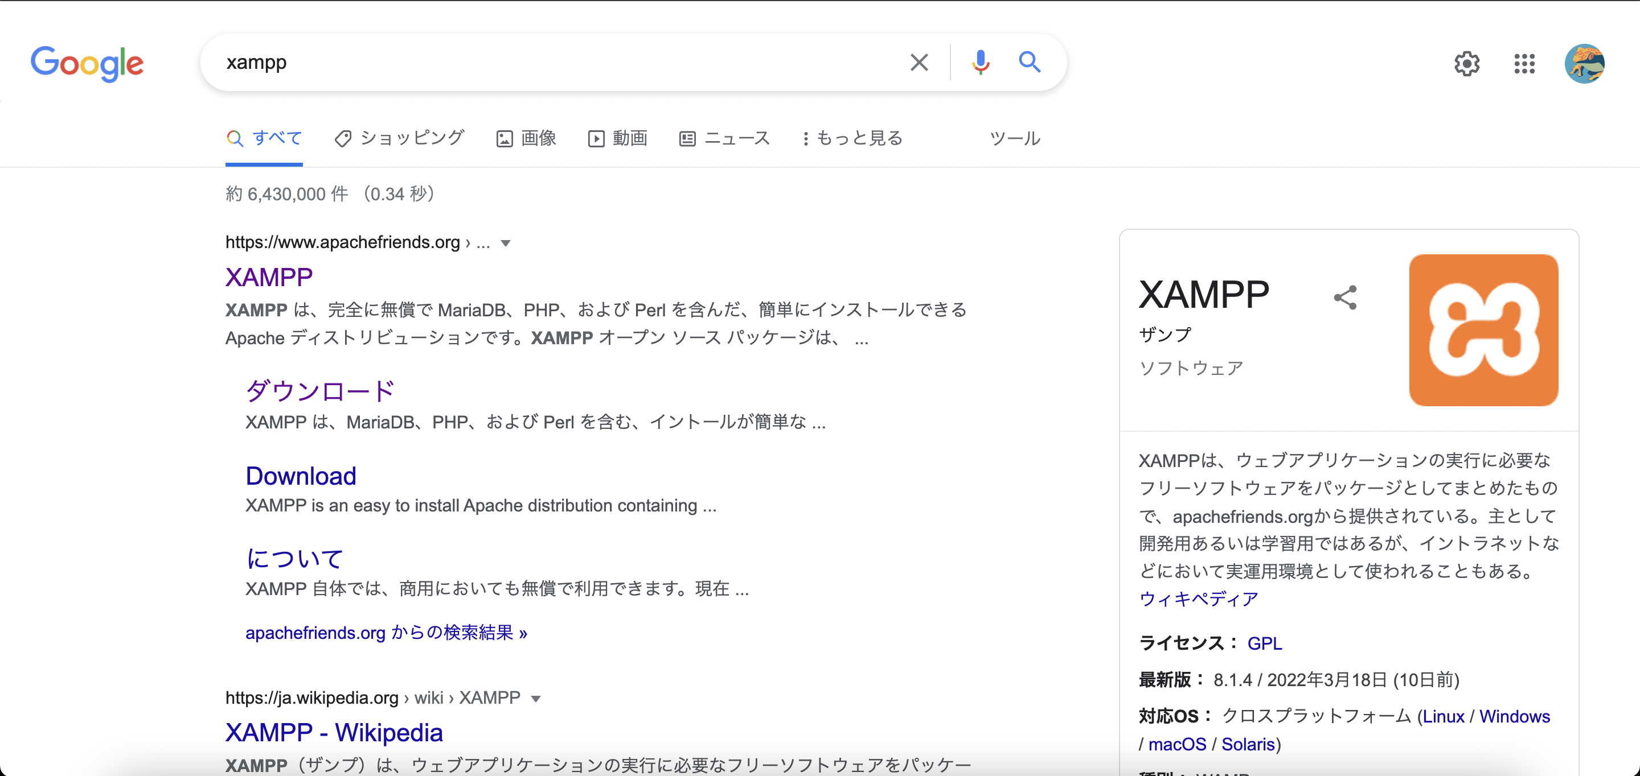1640x776 pixels.
Task: Open Google quick settings gear
Action: [1467, 64]
